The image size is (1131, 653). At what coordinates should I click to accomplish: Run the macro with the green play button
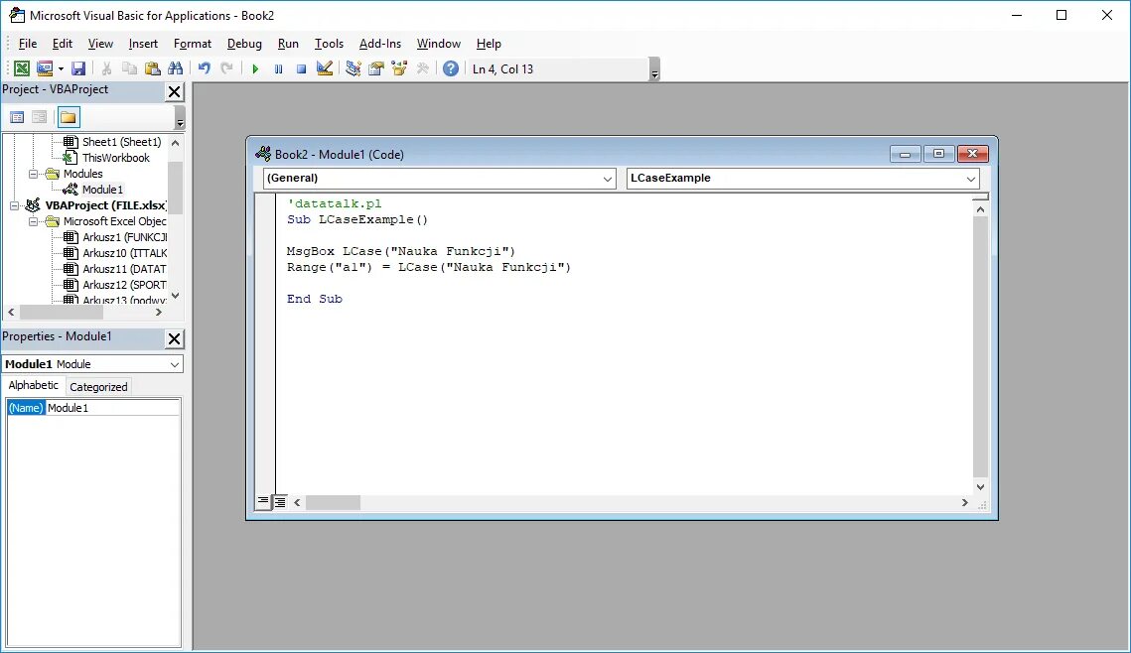255,68
